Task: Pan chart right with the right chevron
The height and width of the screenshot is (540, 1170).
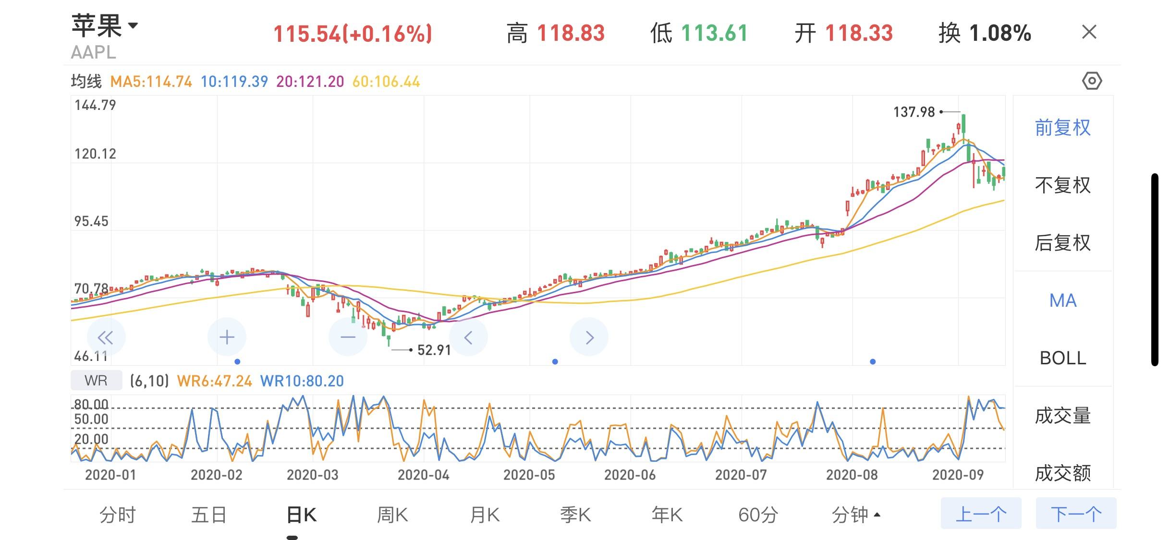Action: pyautogui.click(x=589, y=337)
